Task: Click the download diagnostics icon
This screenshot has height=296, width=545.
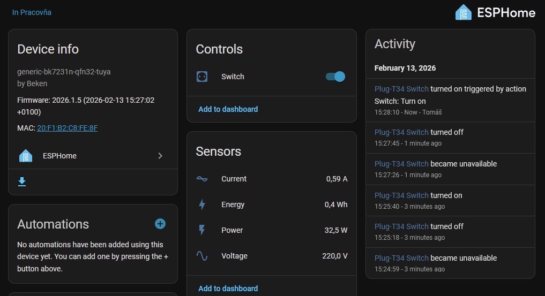Action: pyautogui.click(x=22, y=181)
